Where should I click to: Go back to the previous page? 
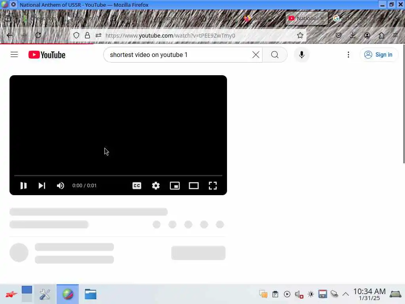click(9, 35)
